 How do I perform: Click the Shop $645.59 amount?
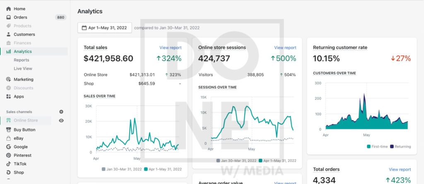pos(147,84)
